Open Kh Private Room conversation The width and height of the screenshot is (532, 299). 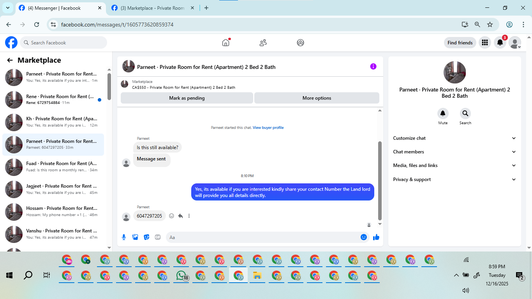click(x=53, y=122)
